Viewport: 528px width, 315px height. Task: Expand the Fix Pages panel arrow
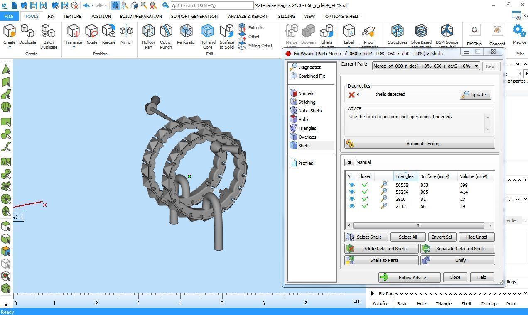(372, 293)
